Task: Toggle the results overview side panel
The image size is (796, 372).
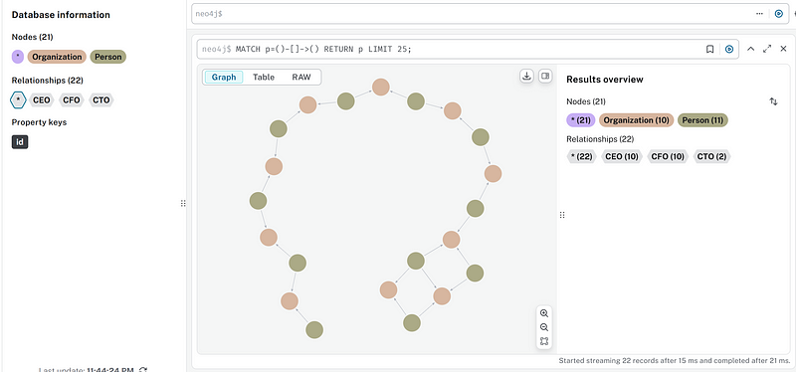Action: pos(545,77)
